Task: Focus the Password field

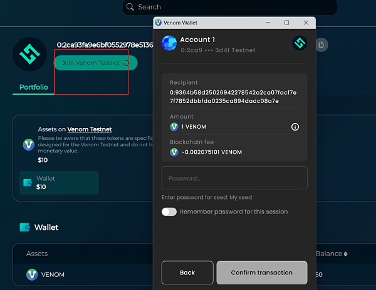Action: point(234,178)
